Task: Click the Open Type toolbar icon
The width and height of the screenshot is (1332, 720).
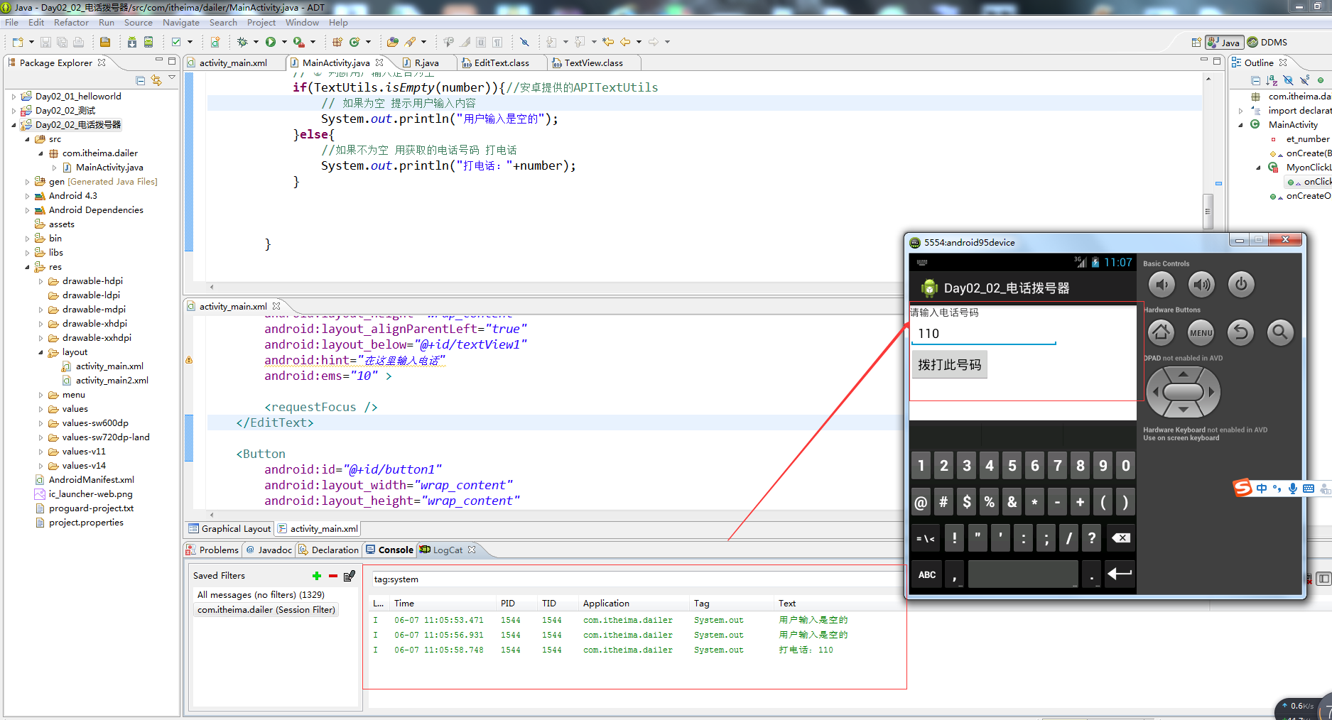Action: tap(392, 42)
